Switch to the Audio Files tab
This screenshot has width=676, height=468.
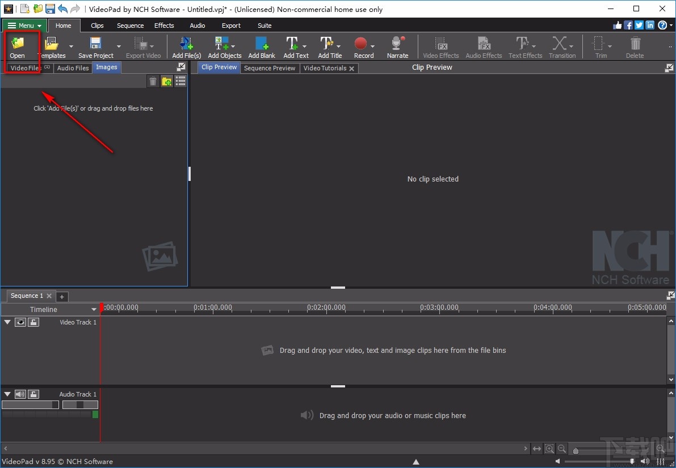[x=73, y=68]
